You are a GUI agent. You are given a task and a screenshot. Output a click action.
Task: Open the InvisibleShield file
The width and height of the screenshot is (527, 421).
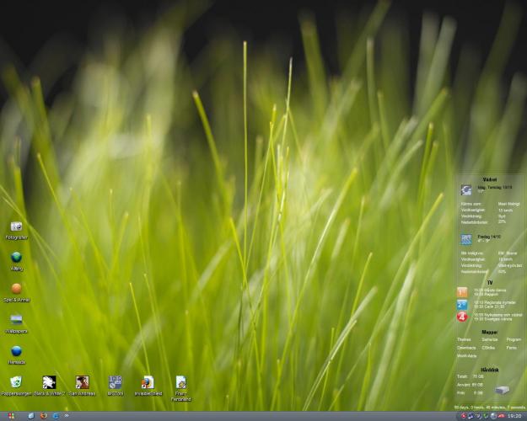[x=148, y=382]
